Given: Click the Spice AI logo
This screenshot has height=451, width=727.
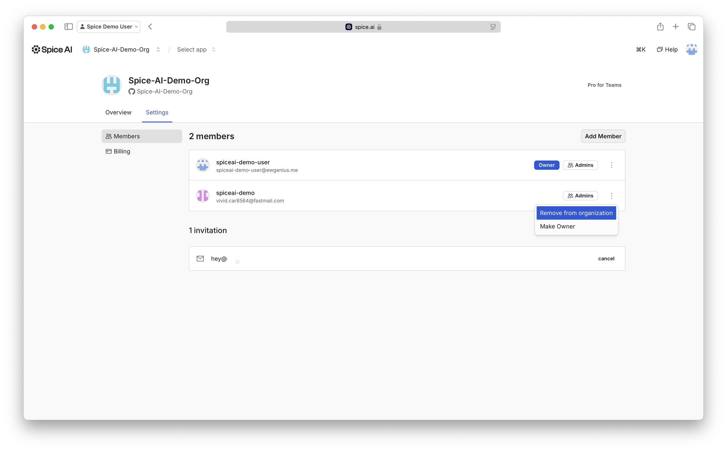Looking at the screenshot, I should pos(52,49).
